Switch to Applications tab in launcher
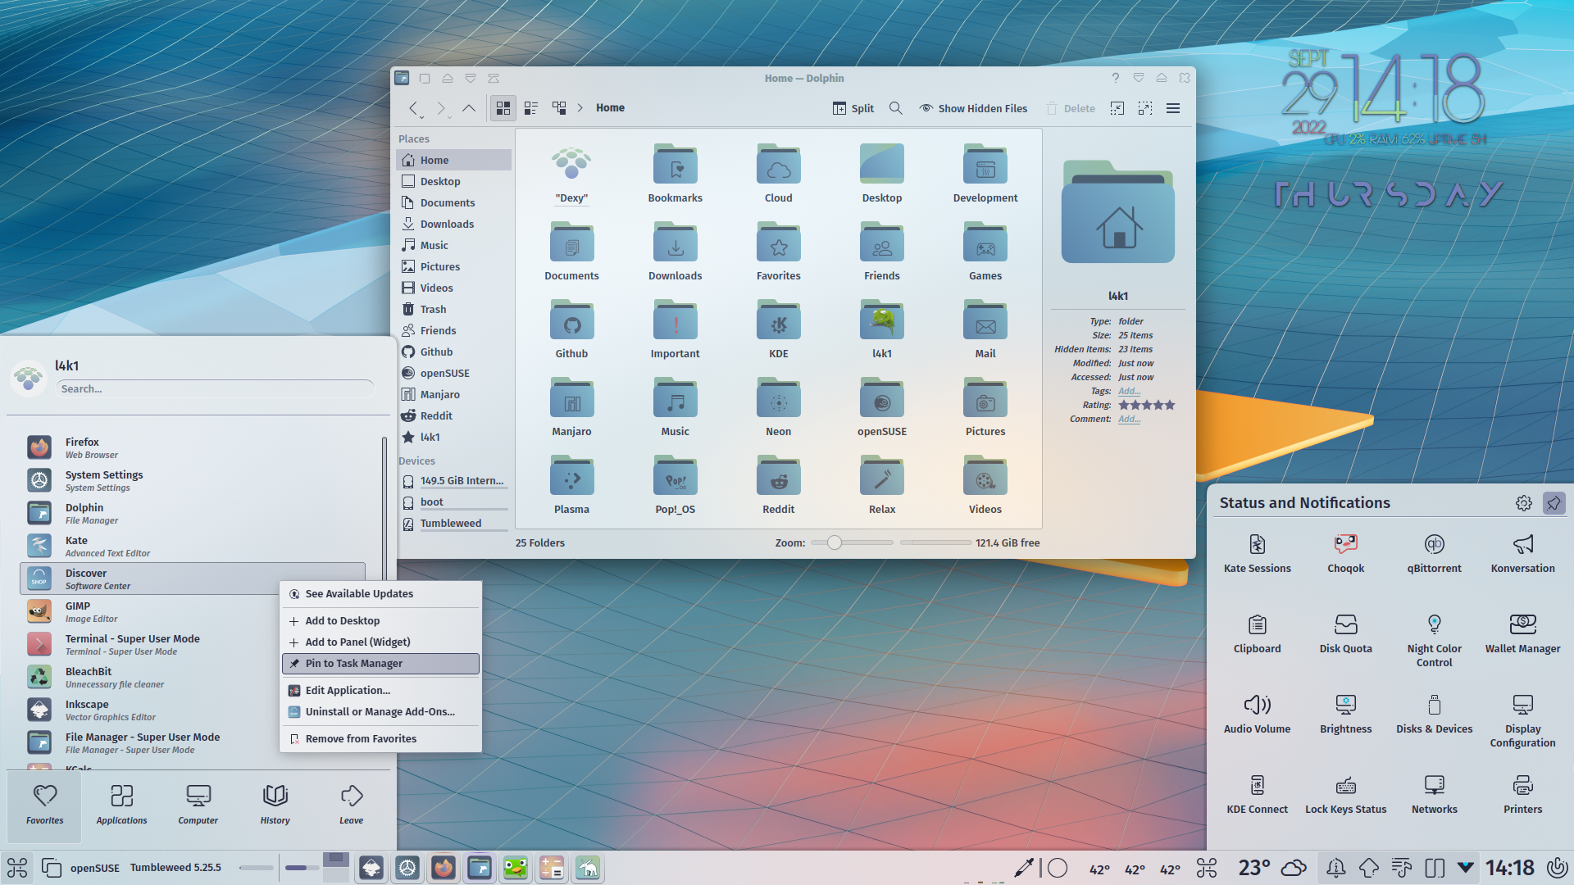1574x885 pixels. [121, 806]
